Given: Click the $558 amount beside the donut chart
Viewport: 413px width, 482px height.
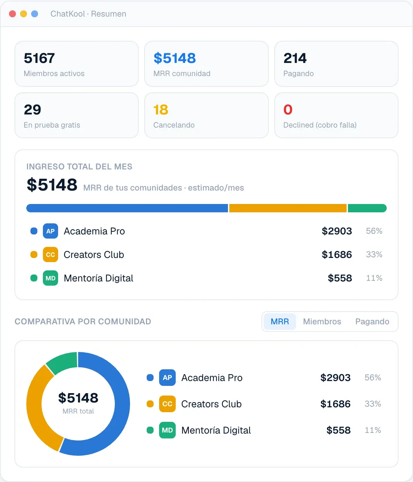Looking at the screenshot, I should click(x=338, y=430).
